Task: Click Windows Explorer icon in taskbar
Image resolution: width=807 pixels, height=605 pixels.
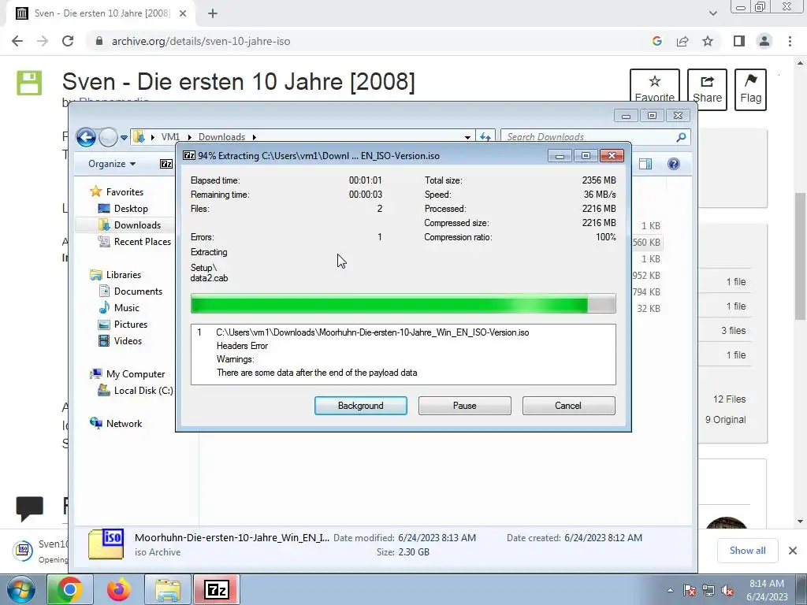Action: [x=168, y=589]
